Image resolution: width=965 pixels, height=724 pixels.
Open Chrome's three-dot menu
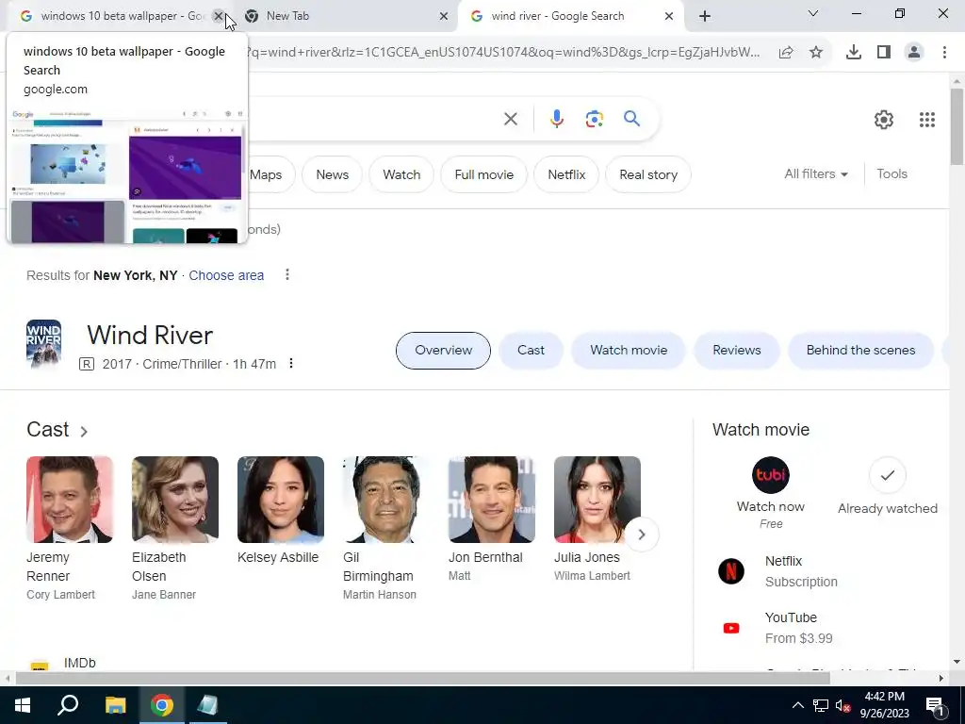point(944,53)
